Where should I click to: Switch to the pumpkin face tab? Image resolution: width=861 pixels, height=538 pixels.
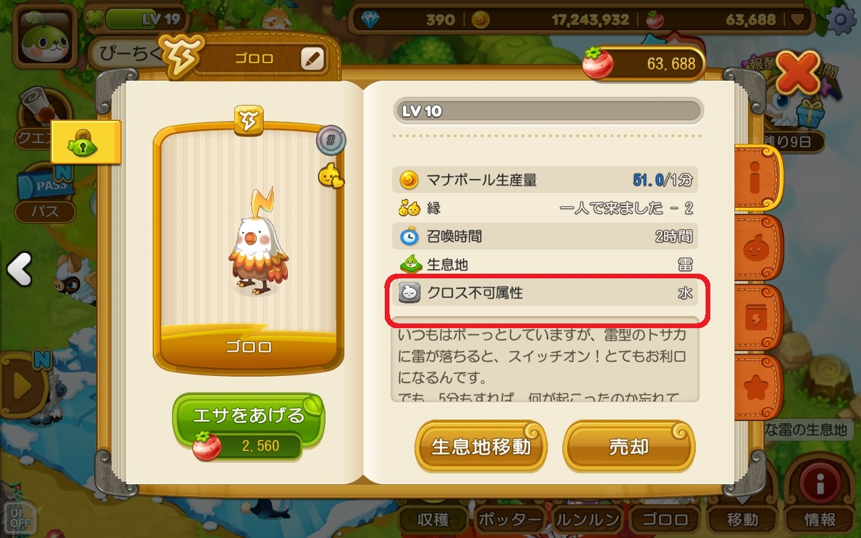click(x=759, y=247)
